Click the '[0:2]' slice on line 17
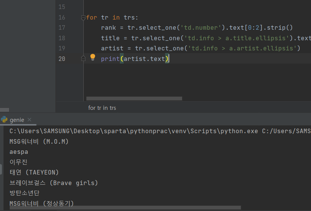The height and width of the screenshot is (211, 311). point(254,28)
